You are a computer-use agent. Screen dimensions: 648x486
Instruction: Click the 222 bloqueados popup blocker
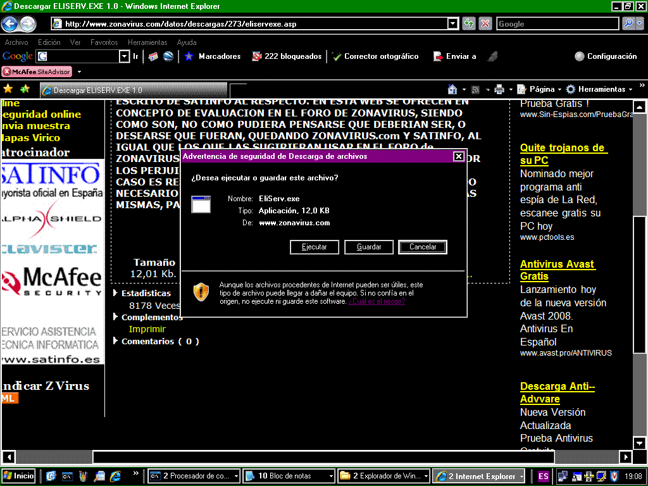[287, 56]
